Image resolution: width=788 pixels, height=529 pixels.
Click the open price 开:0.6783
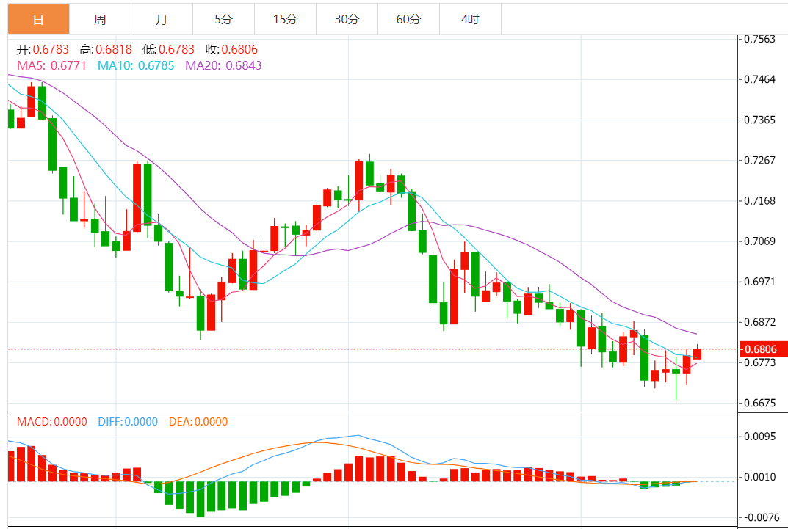[43, 49]
